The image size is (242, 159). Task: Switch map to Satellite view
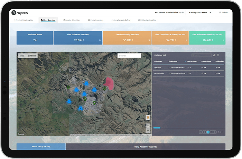(32, 56)
